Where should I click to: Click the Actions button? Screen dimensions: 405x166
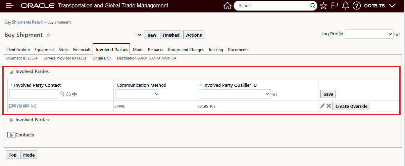194,35
